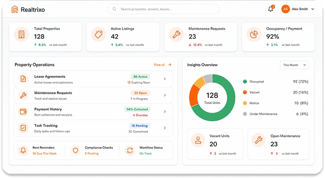Click the yellow Notice legend dot
Image resolution: width=325 pixels, height=178 pixels.
pyautogui.click(x=245, y=103)
